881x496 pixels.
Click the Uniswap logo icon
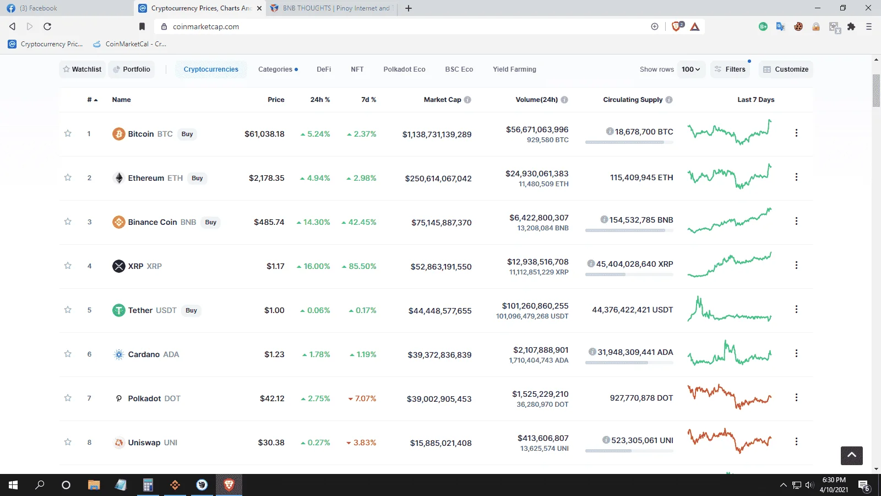119,443
